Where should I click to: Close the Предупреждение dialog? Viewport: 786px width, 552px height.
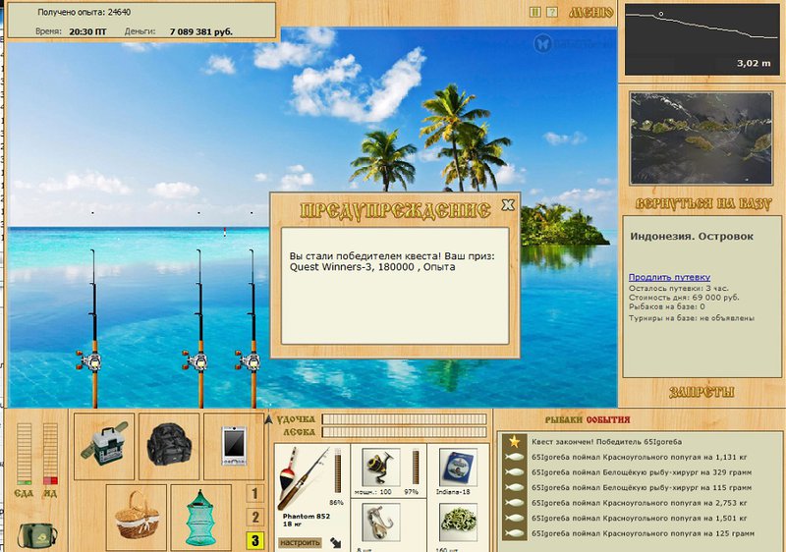[508, 204]
